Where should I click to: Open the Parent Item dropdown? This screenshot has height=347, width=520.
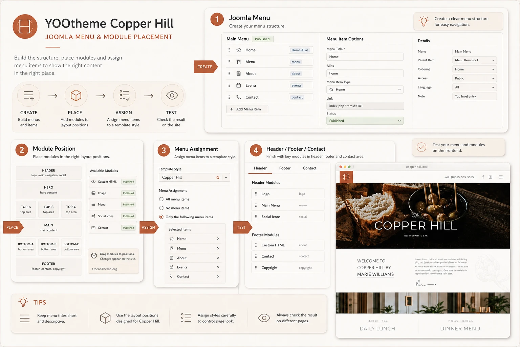[x=474, y=60]
